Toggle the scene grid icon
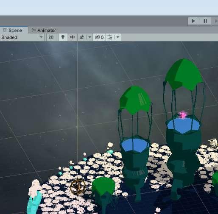This screenshot has width=218, height=214. (110, 37)
